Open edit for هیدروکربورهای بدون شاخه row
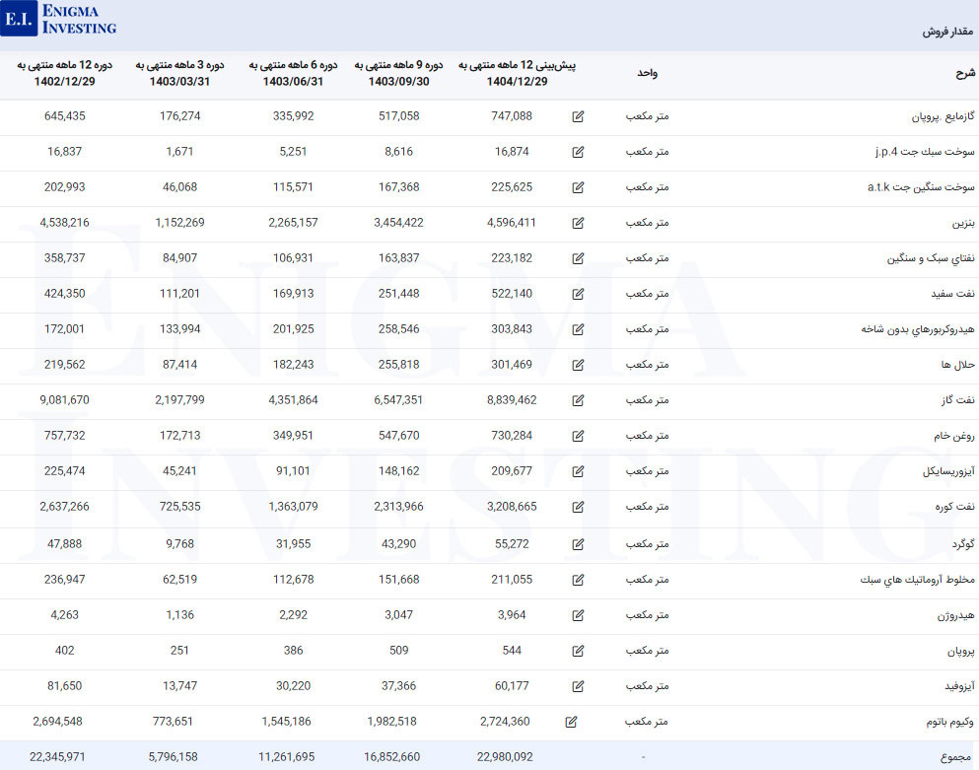 click(578, 329)
